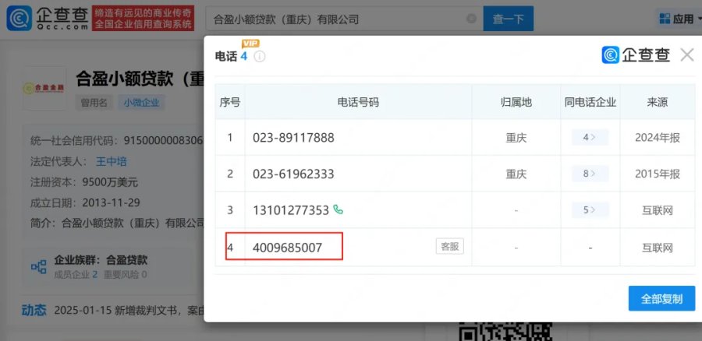Expand same-phone companies count 8
The height and width of the screenshot is (341, 702).
click(590, 174)
